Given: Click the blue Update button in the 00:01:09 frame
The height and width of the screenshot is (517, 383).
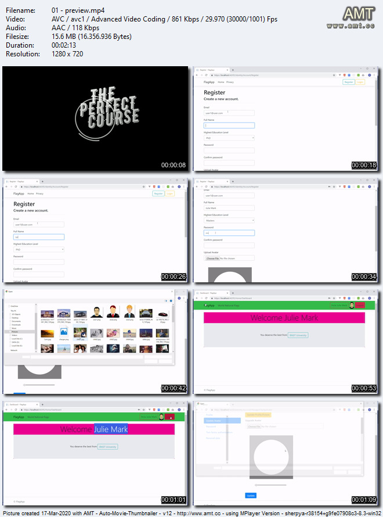Looking at the screenshot, I should point(250,496).
